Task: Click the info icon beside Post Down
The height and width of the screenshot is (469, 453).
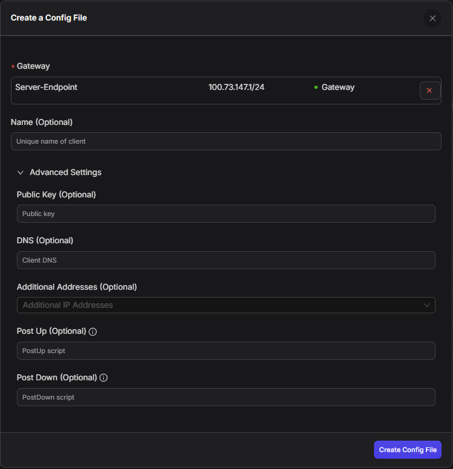Action: [x=103, y=378]
